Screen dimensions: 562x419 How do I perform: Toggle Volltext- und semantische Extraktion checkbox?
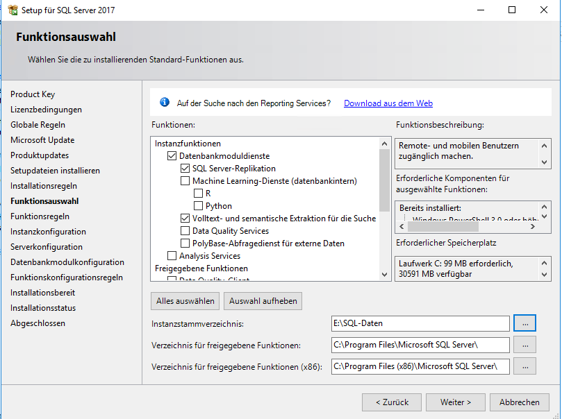185,219
